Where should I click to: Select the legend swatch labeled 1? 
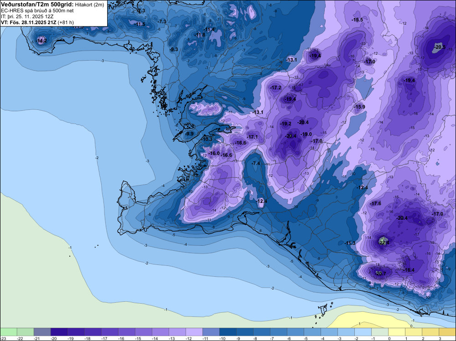pos(413,332)
